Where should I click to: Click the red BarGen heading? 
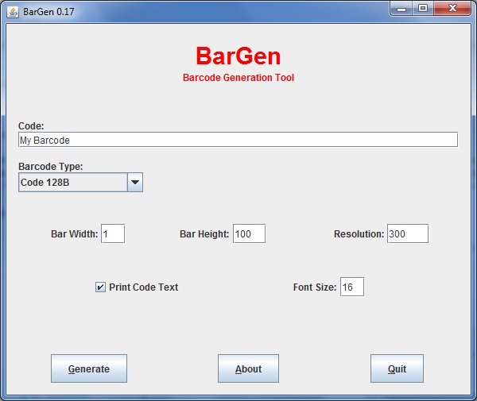[x=238, y=56]
